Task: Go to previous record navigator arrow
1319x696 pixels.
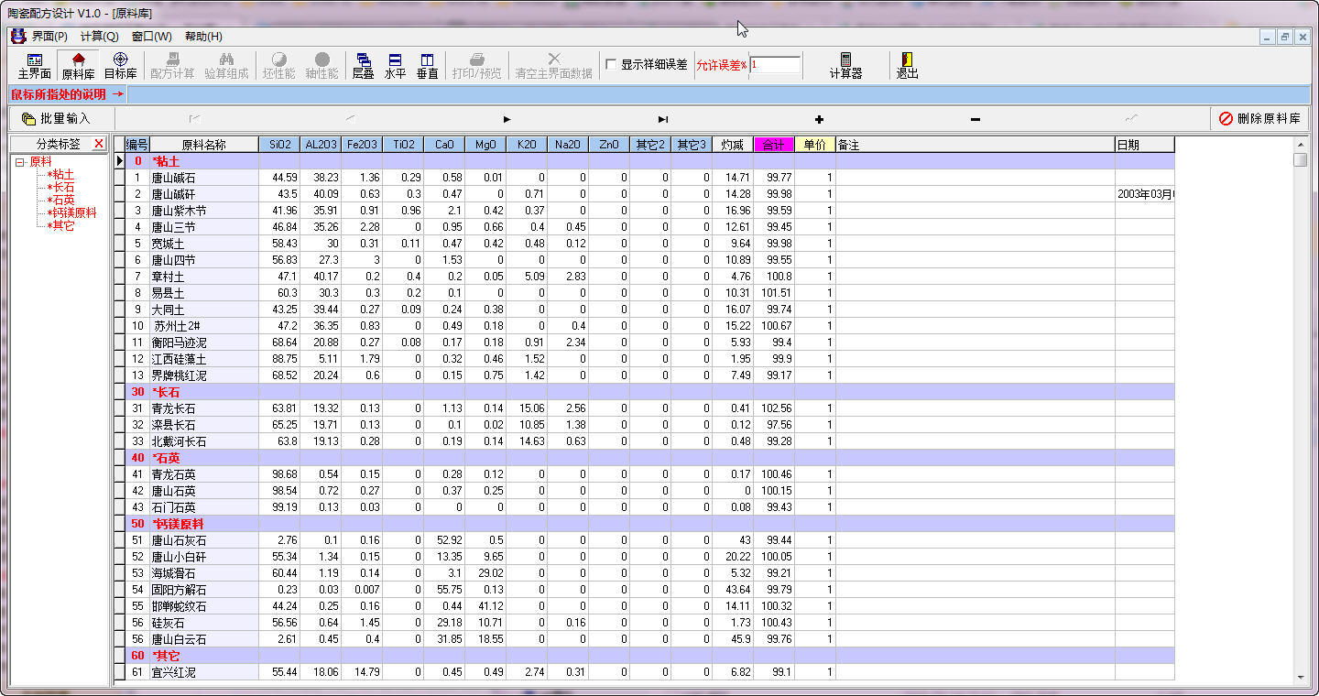Action: tap(350, 119)
